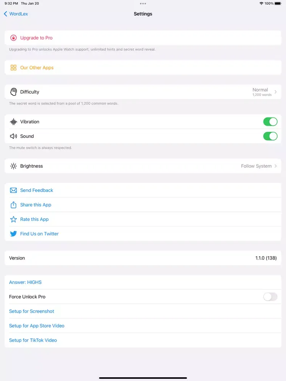Screen dimensions: 286x381
Task: Tap the envelope Send Feedback icon
Action: 13,190
